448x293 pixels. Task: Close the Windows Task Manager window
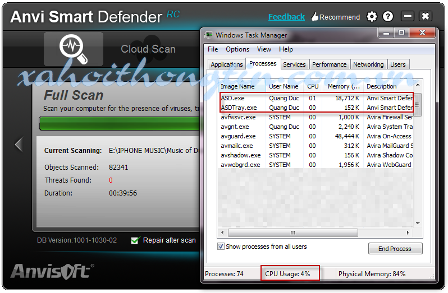tap(422, 33)
